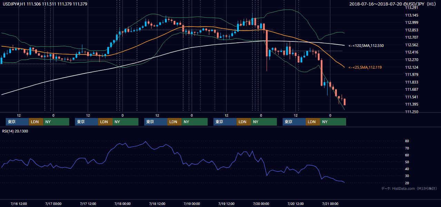This screenshot has width=441, height=207.
Task: Select the RSI 40 scale value
Action: click(x=407, y=169)
